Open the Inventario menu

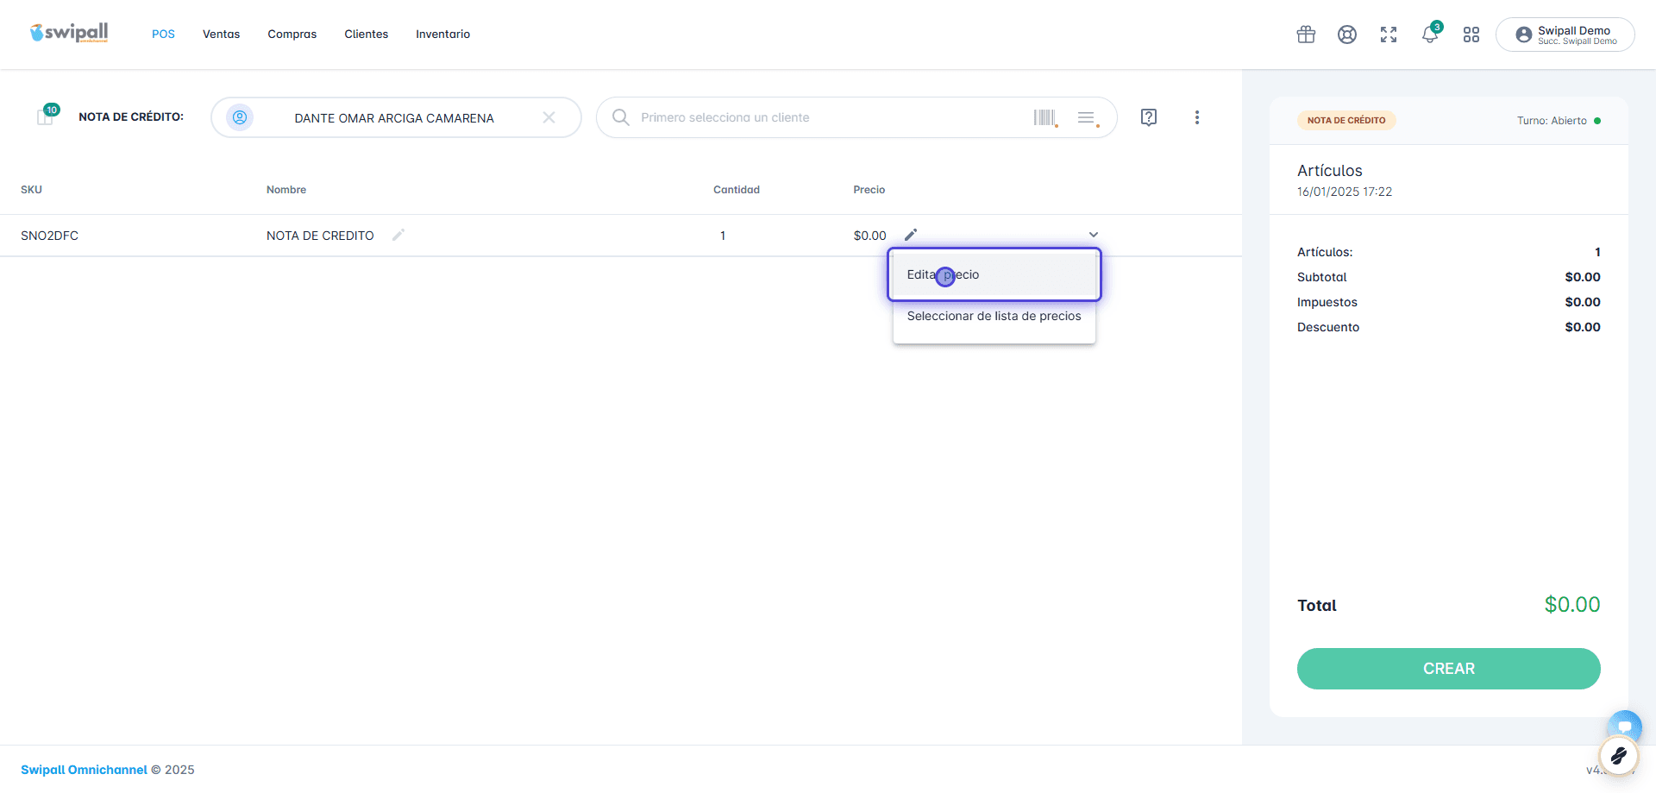[443, 35]
